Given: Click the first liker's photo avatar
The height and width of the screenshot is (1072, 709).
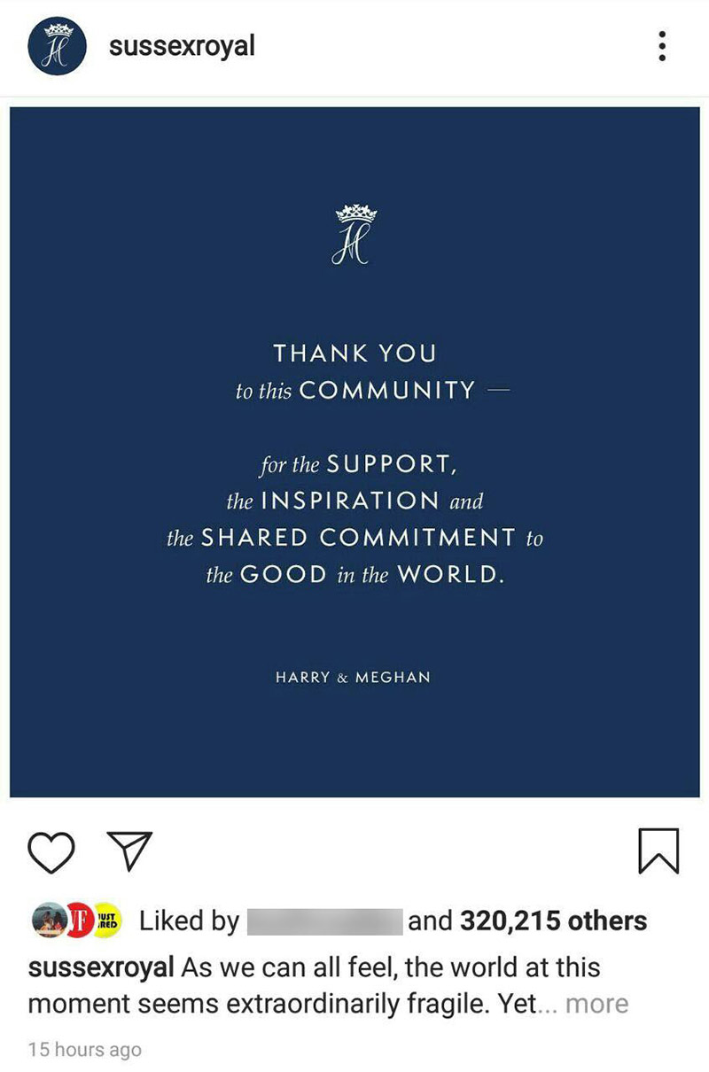Looking at the screenshot, I should pyautogui.click(x=48, y=921).
